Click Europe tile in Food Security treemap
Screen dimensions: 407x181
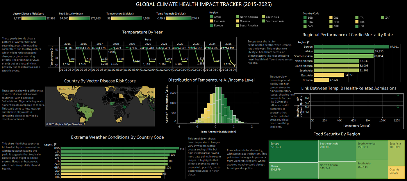click(293, 151)
